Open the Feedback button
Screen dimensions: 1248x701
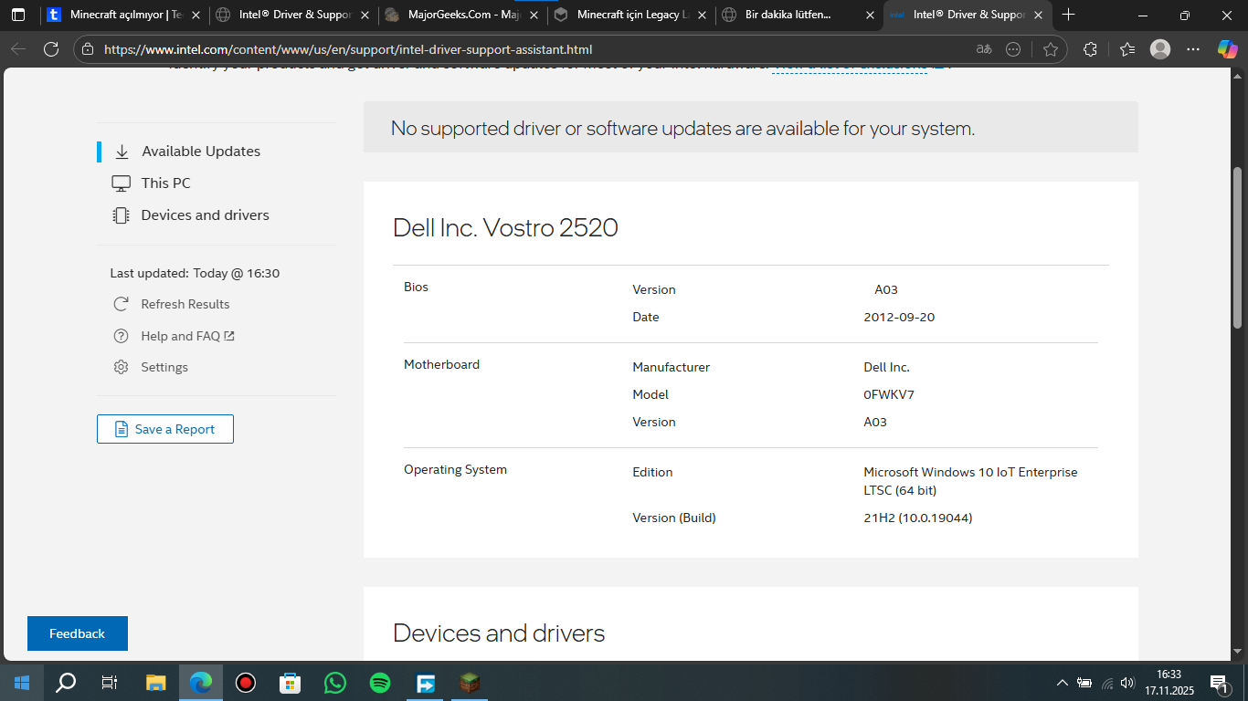pos(78,633)
